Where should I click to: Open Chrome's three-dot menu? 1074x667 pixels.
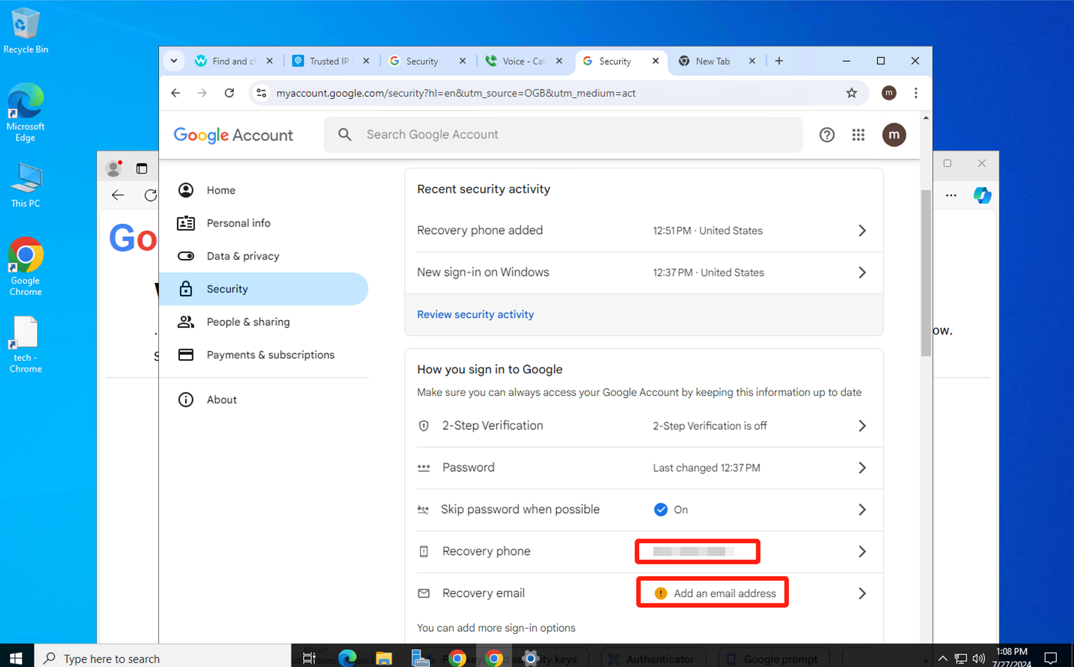(916, 93)
